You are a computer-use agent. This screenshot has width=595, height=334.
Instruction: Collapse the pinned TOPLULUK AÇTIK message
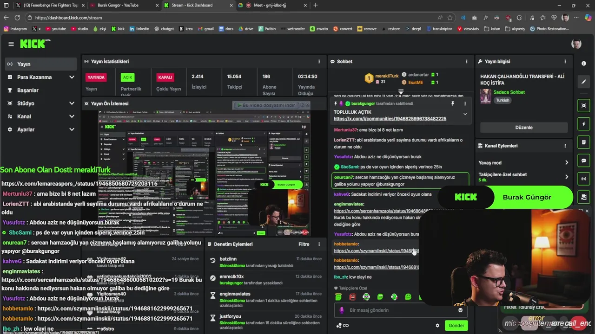(x=465, y=114)
